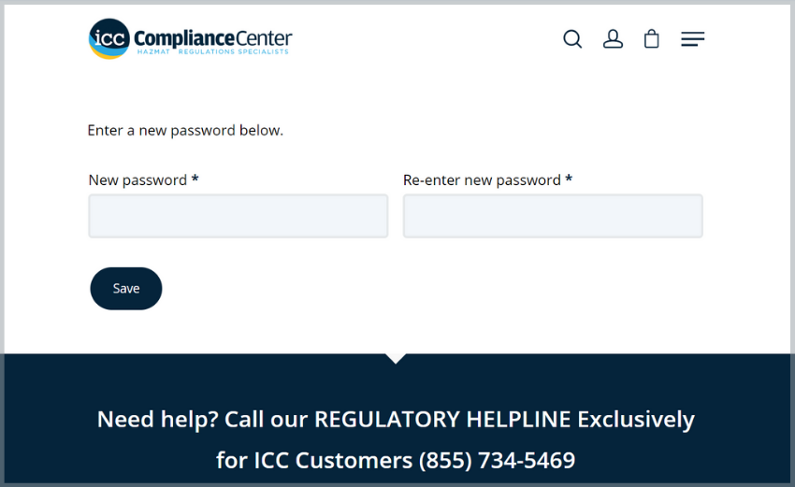This screenshot has width=795, height=487.
Task: Click the white triangle pointer above banner
Action: point(396,357)
